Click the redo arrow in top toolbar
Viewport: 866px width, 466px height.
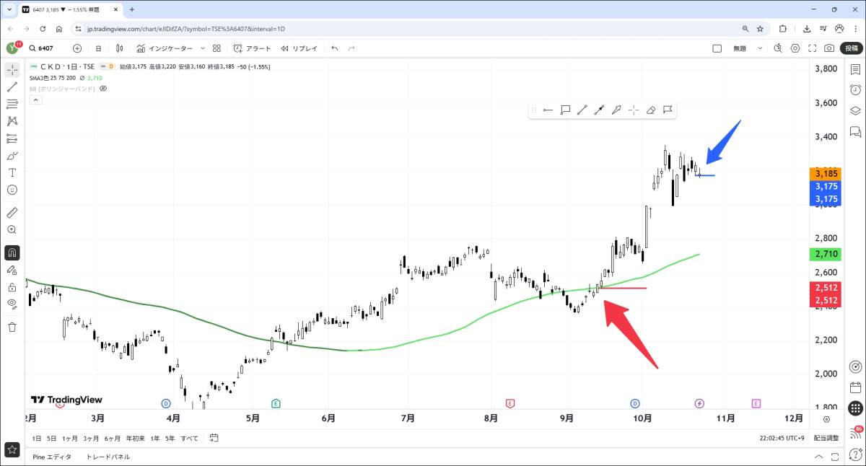(351, 48)
